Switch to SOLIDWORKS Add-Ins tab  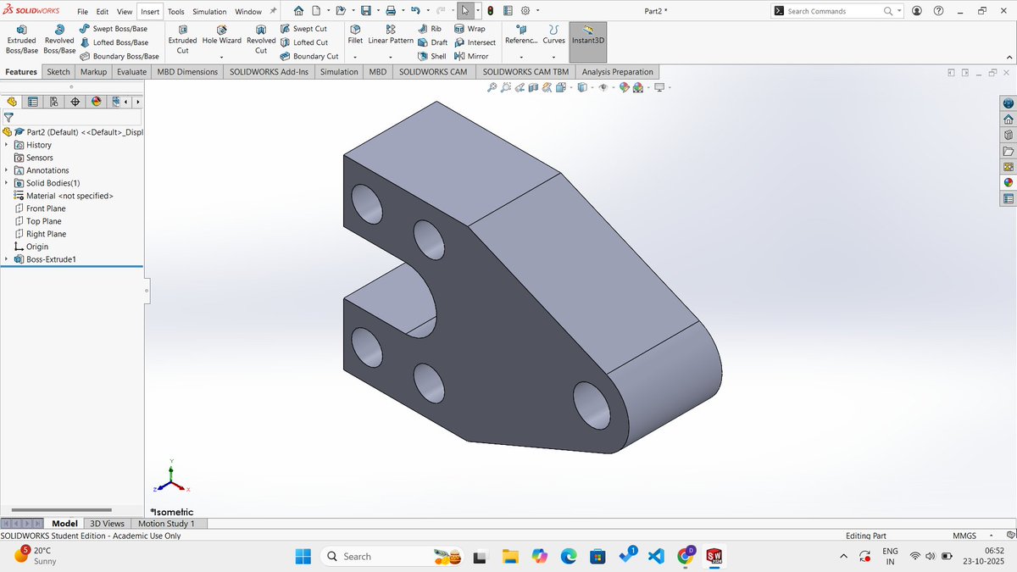click(x=269, y=72)
